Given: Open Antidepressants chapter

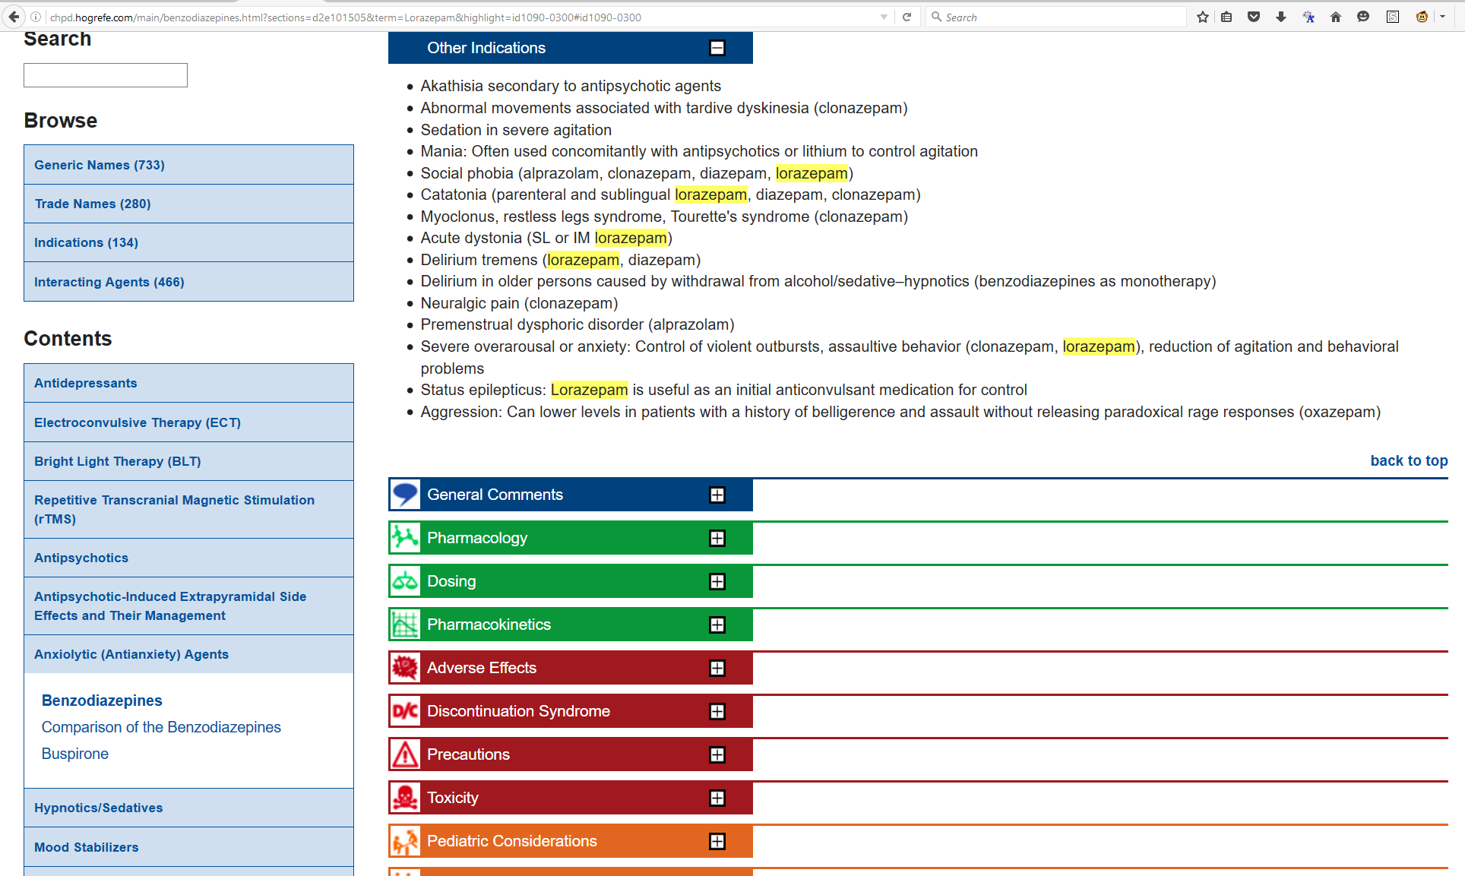Looking at the screenshot, I should pyautogui.click(x=188, y=383).
